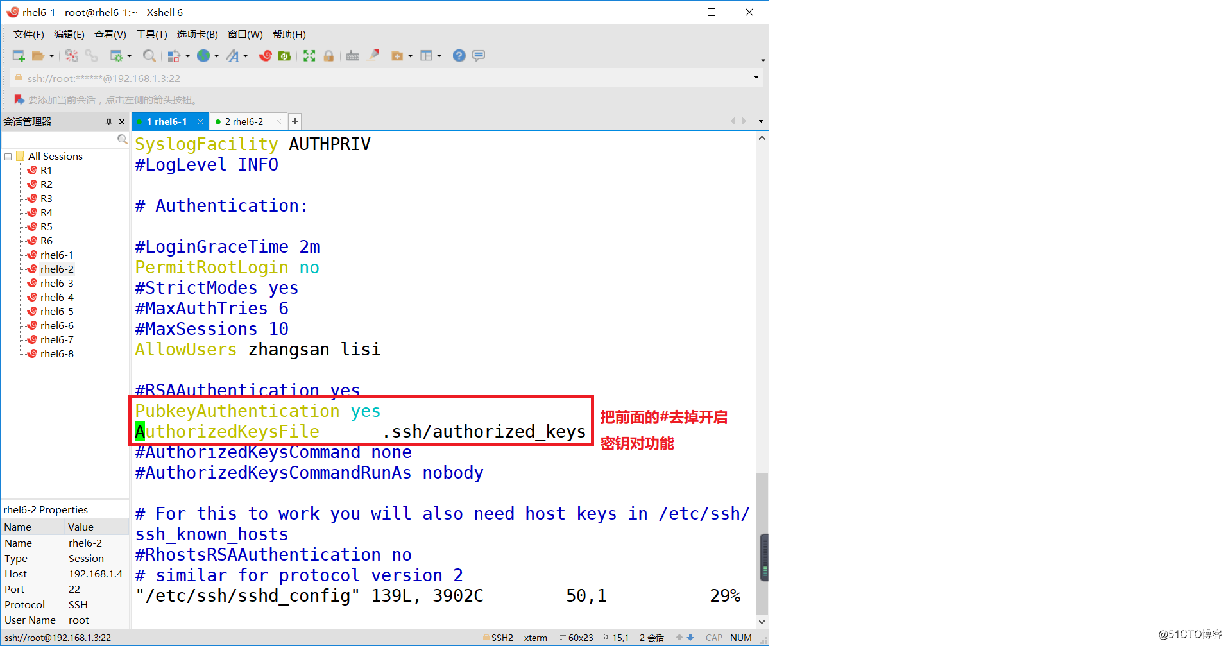
Task: Click the Open session folder icon
Action: pos(38,56)
